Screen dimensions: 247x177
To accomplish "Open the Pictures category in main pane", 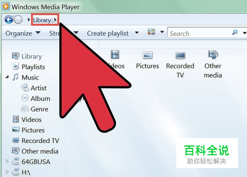I will click(147, 60).
